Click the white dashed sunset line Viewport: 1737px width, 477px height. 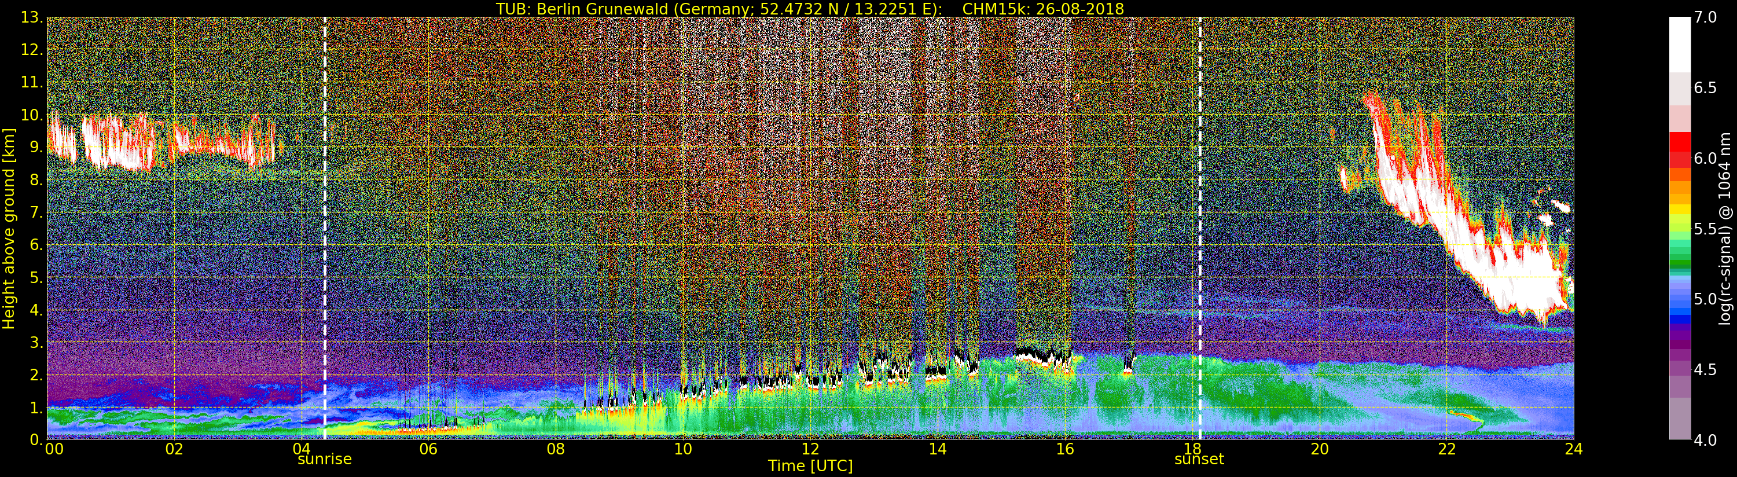tap(1200, 228)
